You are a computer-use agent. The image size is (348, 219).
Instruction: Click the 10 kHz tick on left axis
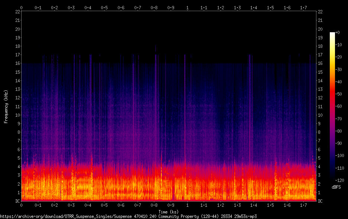[x=17, y=115]
